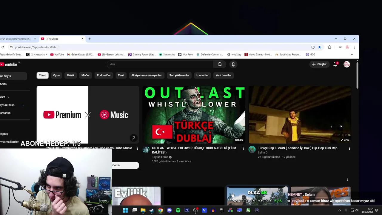Open File Explorer from the taskbar

pyautogui.click(x=143, y=210)
